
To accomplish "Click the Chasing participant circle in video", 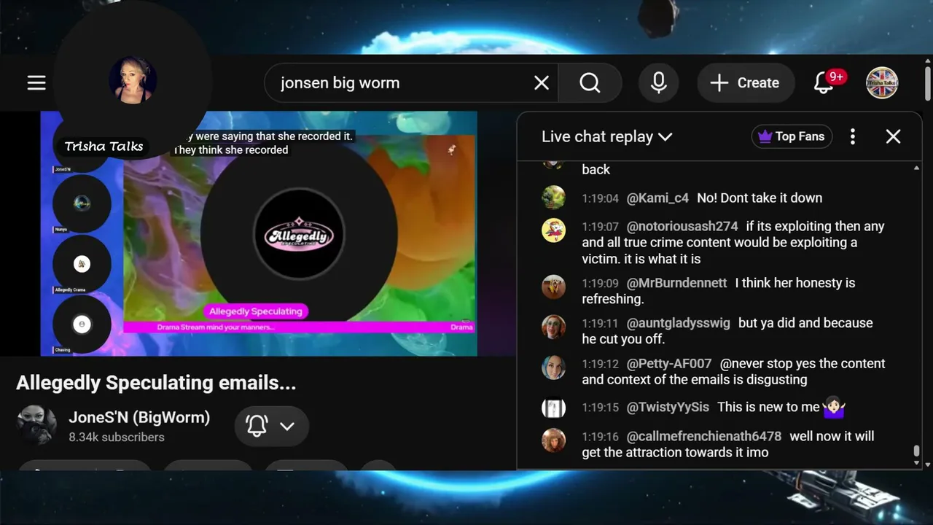I will [x=82, y=324].
